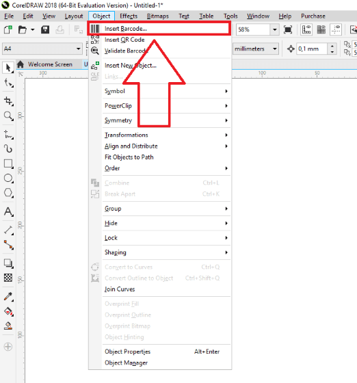Open the Effects menu
This screenshot has height=383, width=357.
tap(129, 16)
